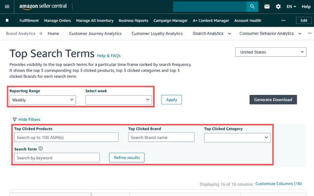314x196 pixels.
Task: Open the hamburger navigation menu
Action: point(7,7)
